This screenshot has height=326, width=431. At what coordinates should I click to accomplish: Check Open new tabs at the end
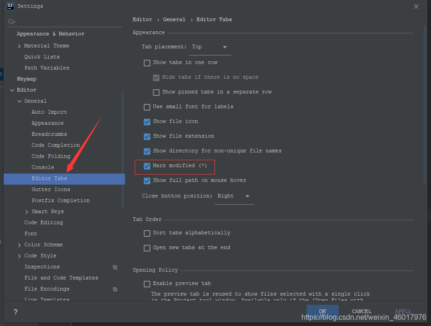coord(147,248)
